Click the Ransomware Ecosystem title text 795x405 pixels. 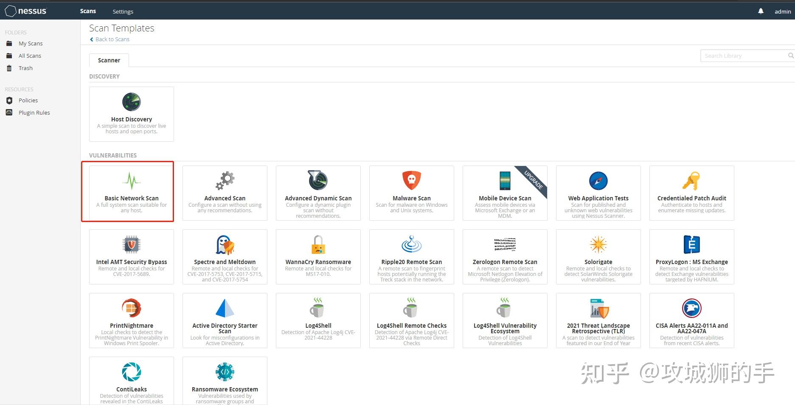tap(225, 389)
